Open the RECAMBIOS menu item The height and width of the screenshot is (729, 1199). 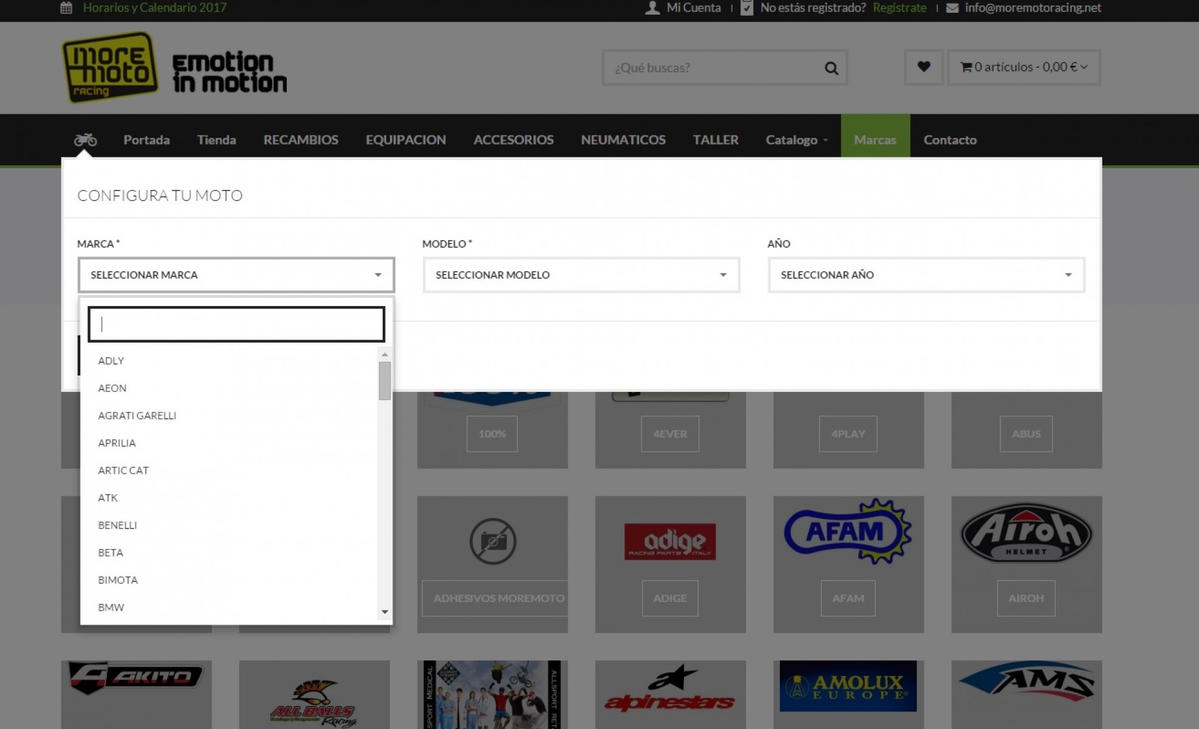pyautogui.click(x=301, y=140)
